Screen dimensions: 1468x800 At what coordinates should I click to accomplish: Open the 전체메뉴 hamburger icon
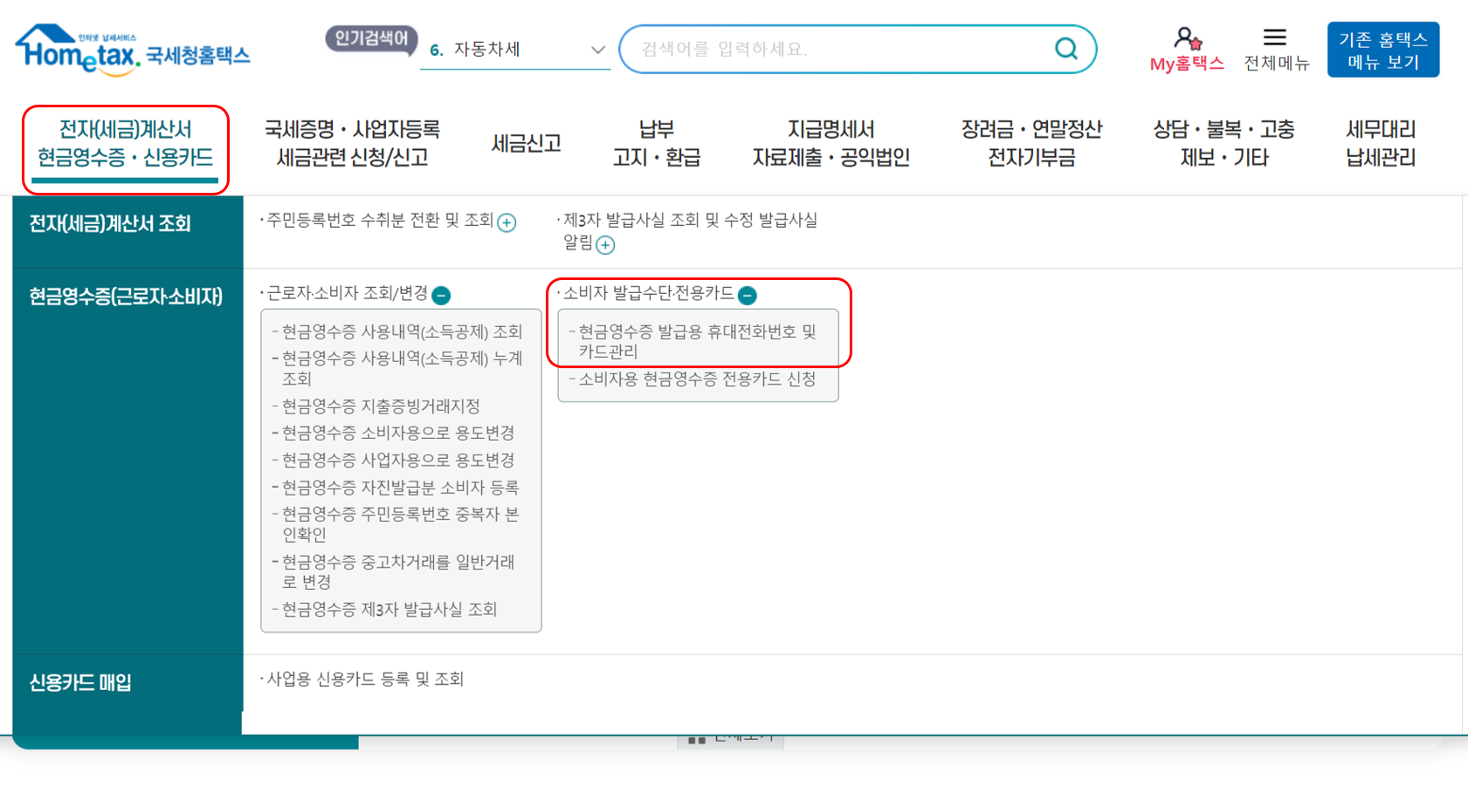click(1276, 37)
